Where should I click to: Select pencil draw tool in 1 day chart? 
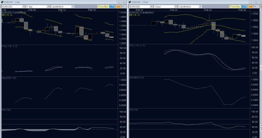coord(126,7)
